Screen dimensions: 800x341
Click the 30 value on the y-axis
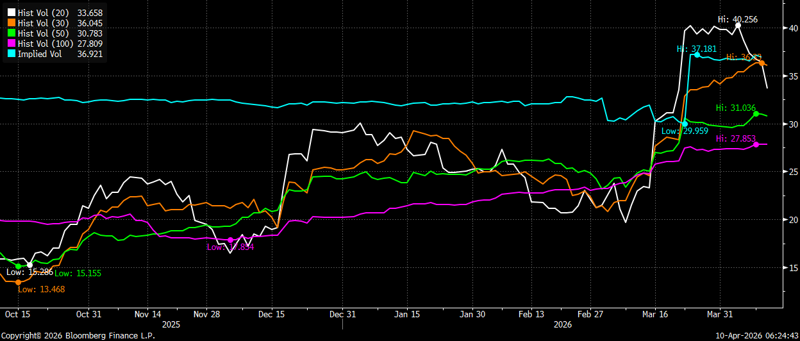793,124
